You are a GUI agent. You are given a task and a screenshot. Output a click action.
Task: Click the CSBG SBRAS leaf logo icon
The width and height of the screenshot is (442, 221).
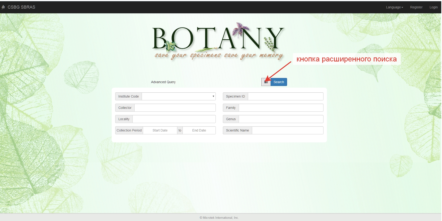[x=3, y=7]
